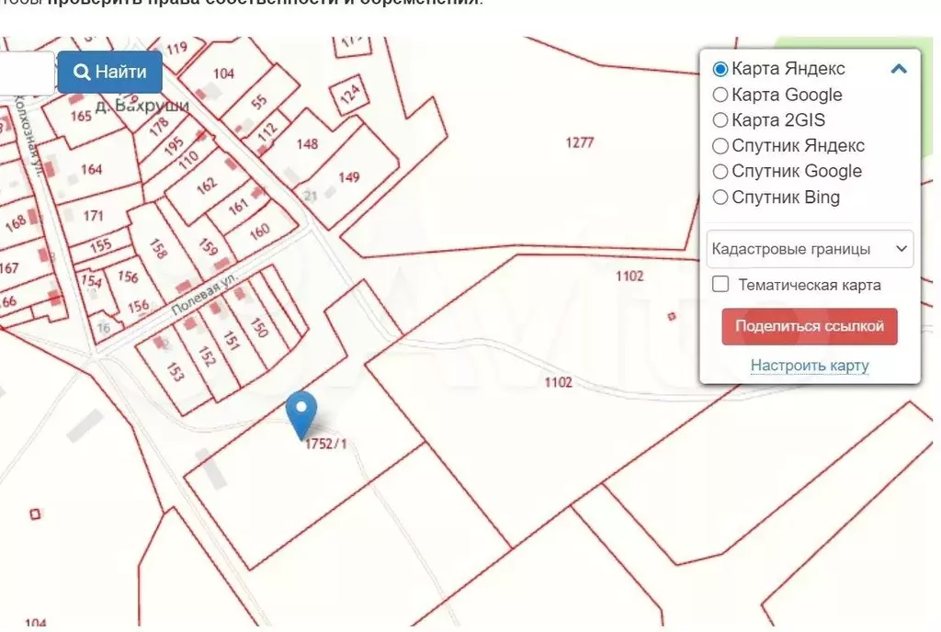Click parcel number 168 on map
This screenshot has height=632, width=941.
(16, 223)
